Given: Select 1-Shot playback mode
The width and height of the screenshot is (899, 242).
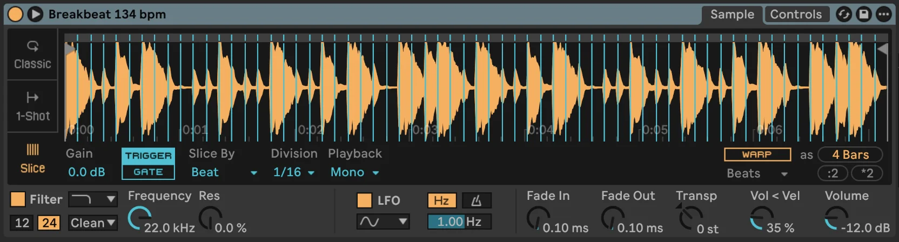Looking at the screenshot, I should point(32,106).
